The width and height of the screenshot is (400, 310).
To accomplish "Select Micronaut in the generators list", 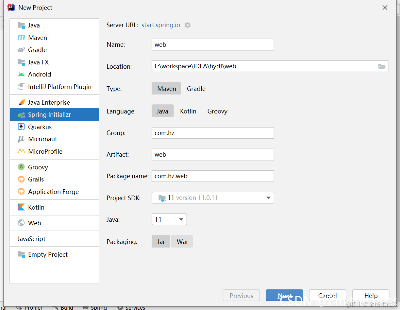I will (54, 139).
